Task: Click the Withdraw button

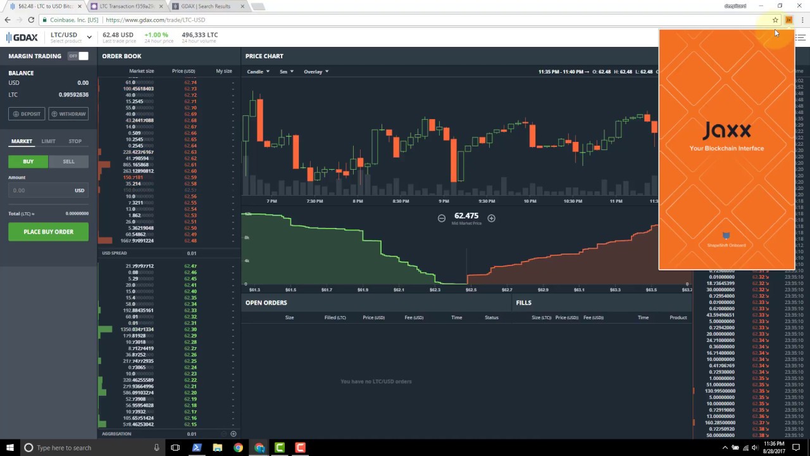Action: click(68, 114)
